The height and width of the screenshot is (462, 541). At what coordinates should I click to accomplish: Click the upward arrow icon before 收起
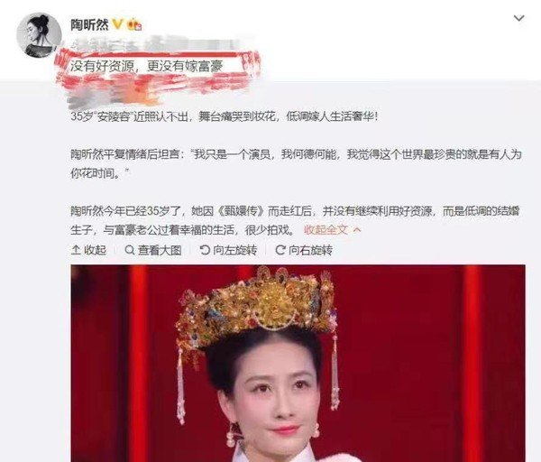pos(76,250)
